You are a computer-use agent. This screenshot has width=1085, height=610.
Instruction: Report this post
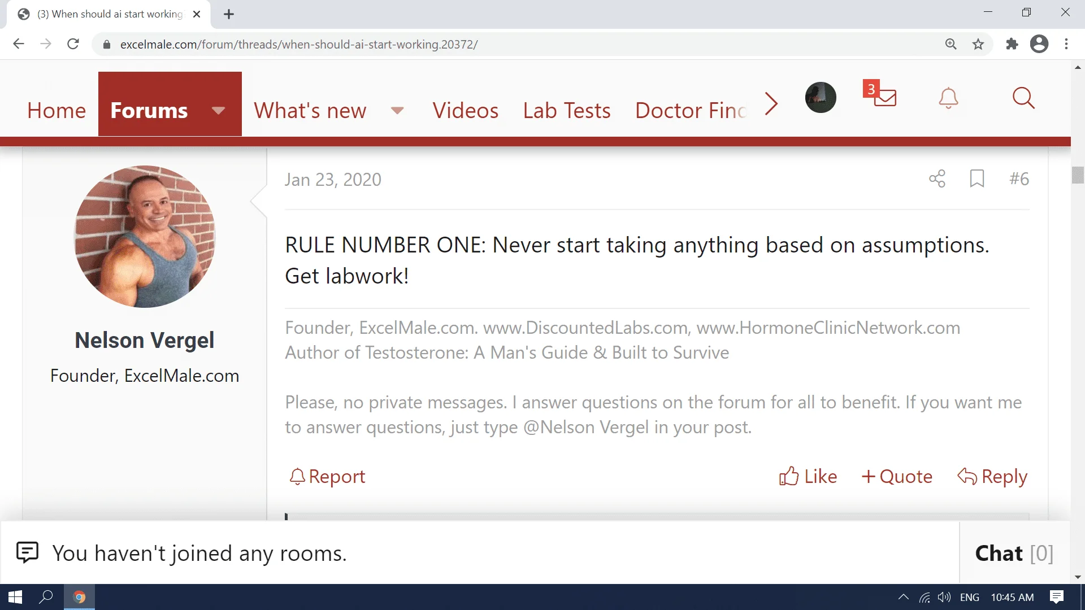click(x=327, y=476)
